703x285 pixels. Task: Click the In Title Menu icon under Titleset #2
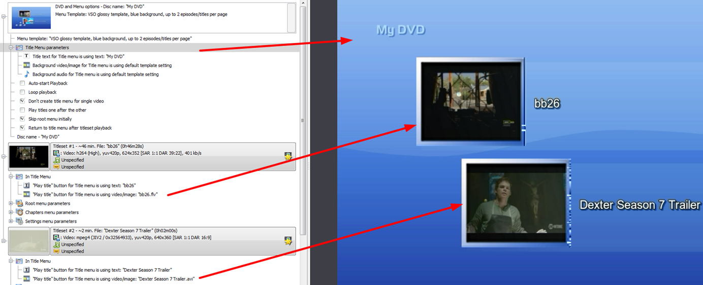coord(19,261)
